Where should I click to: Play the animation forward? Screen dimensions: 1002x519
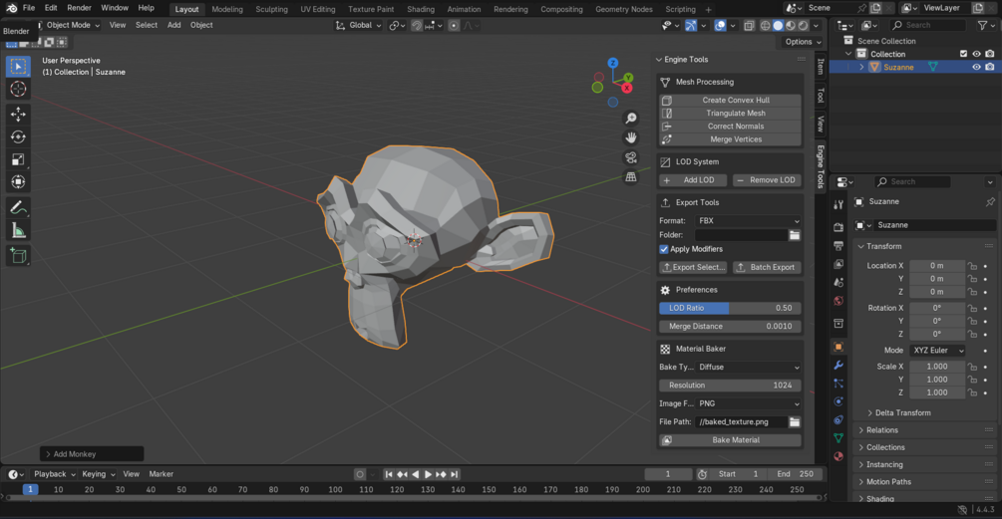[428, 474]
